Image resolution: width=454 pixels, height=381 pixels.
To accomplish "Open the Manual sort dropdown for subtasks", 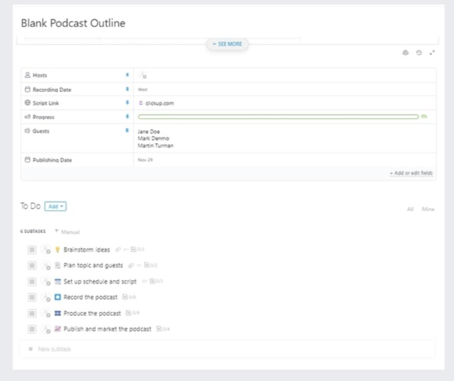I will pyautogui.click(x=68, y=232).
